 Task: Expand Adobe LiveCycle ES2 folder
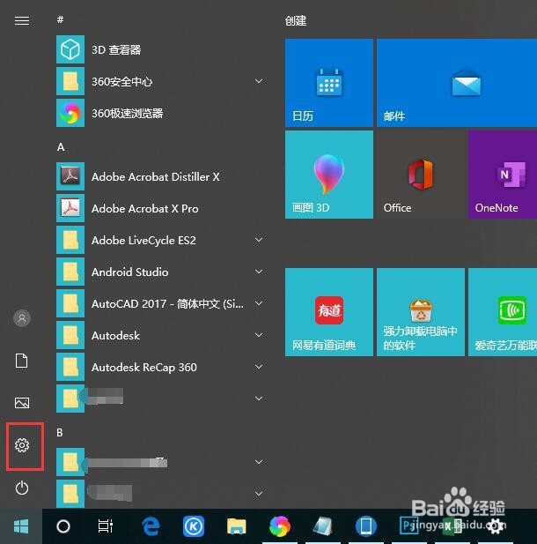pos(259,240)
